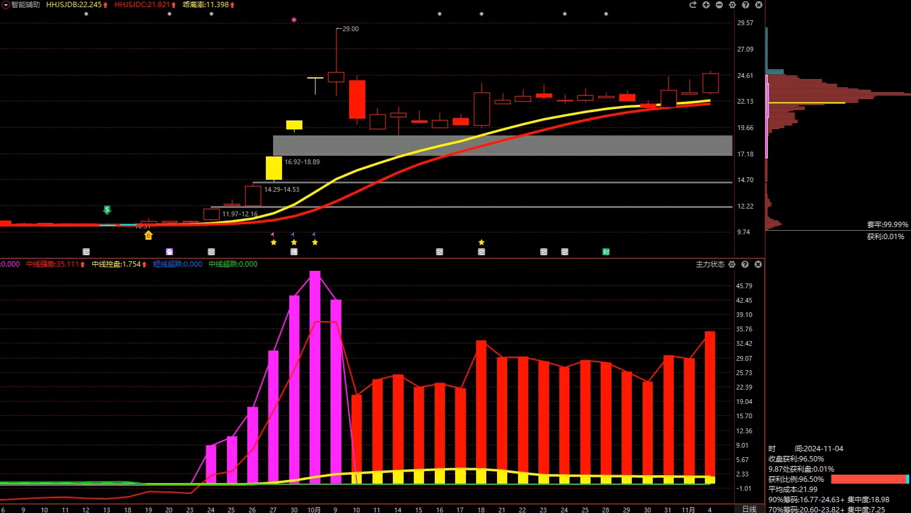Open settings gear of the 主力状态 panel

click(732, 264)
